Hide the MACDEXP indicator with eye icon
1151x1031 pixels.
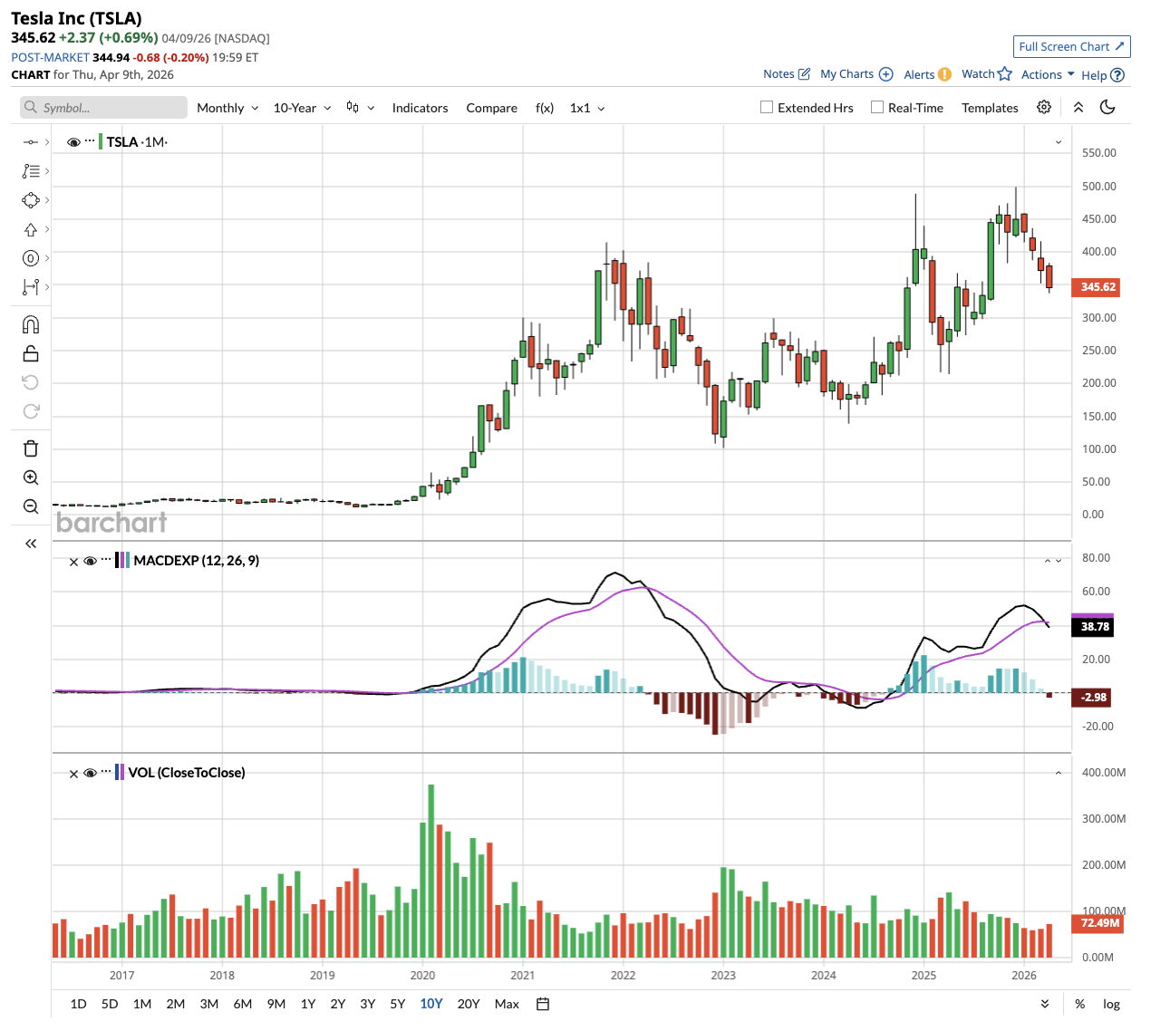pyautogui.click(x=90, y=561)
